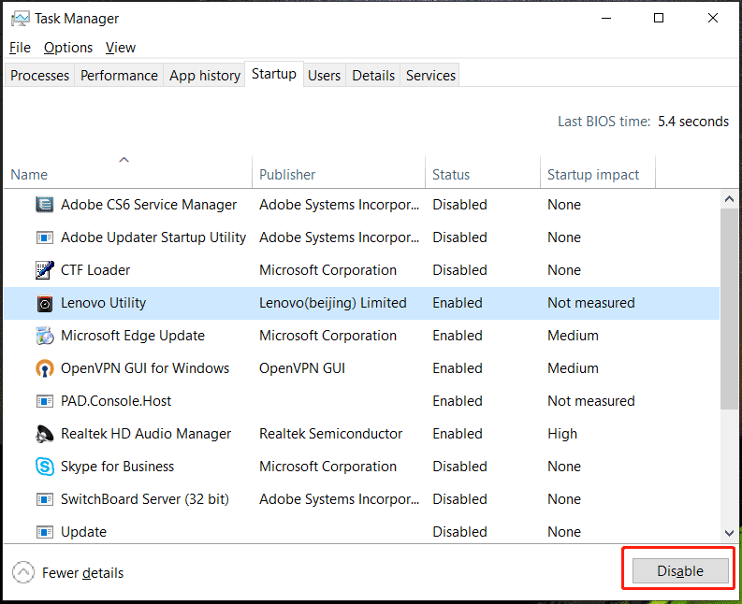Image resolution: width=742 pixels, height=604 pixels.
Task: Click the Skype for Business icon
Action: click(45, 467)
